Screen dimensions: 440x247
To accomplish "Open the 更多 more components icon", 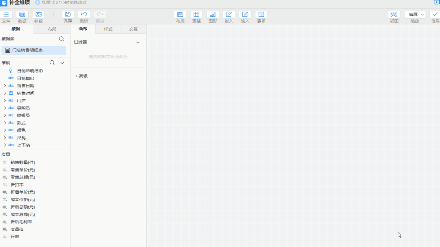I will (x=261, y=14).
